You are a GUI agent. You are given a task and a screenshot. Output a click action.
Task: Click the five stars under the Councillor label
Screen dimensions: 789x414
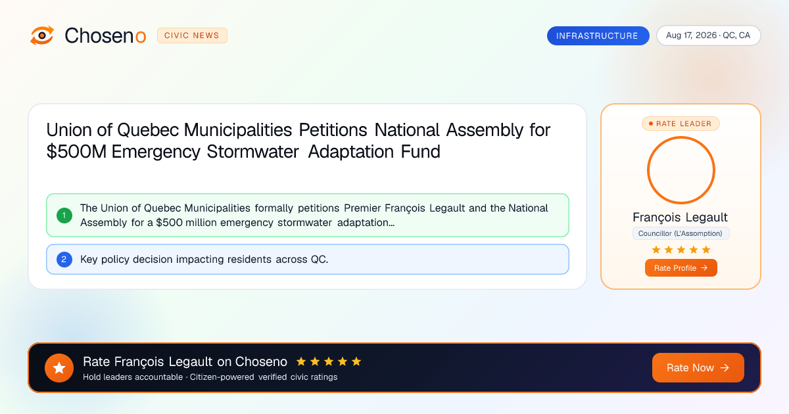(x=681, y=250)
